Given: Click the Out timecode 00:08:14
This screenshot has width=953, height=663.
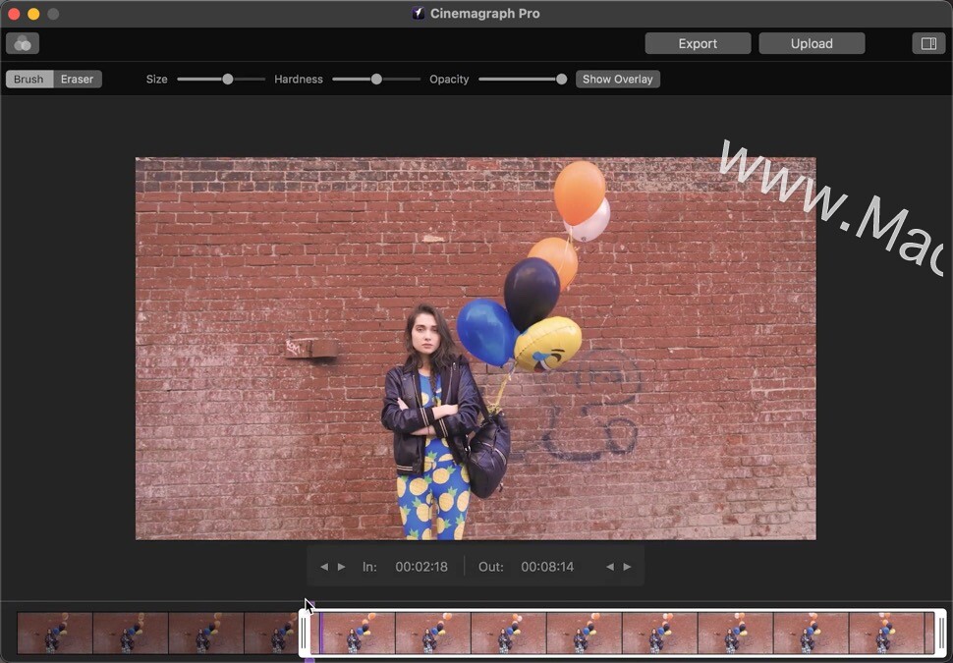Looking at the screenshot, I should pyautogui.click(x=548, y=566).
